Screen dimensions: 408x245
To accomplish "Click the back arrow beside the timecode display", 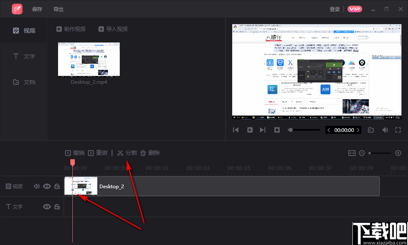I will pyautogui.click(x=329, y=129).
